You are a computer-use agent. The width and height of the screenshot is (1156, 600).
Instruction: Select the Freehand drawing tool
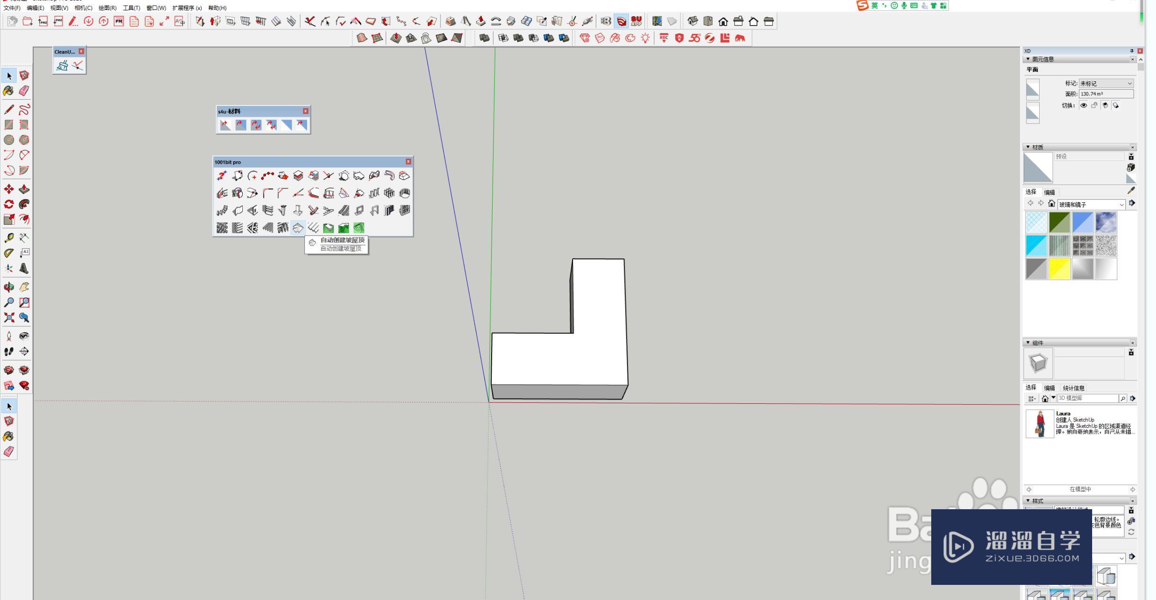24,109
